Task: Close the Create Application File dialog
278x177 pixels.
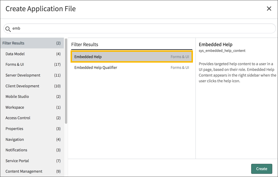Action: [x=269, y=9]
